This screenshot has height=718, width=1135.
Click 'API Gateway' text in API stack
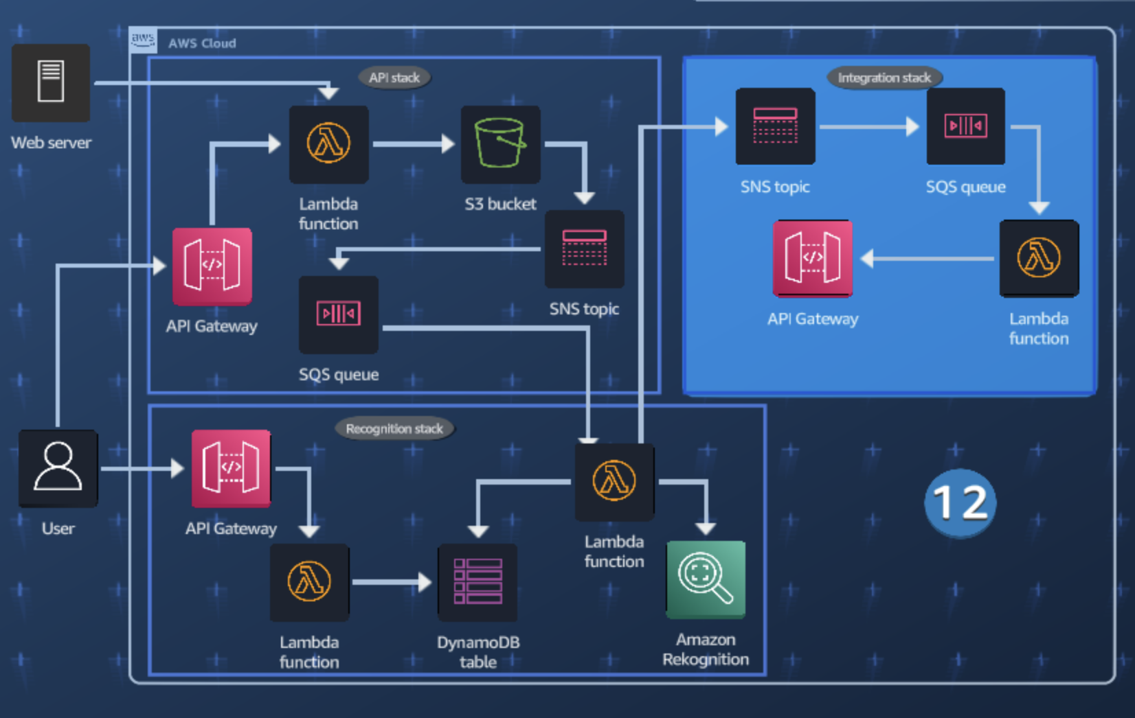[212, 326]
